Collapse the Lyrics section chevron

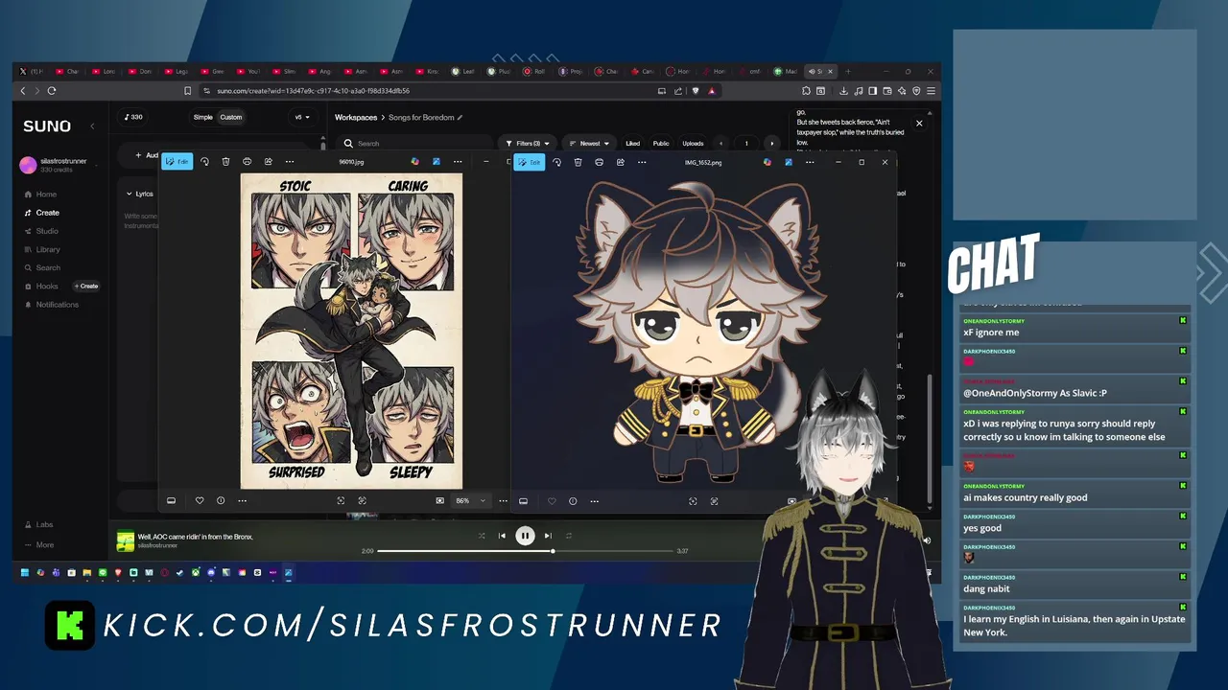click(x=130, y=194)
